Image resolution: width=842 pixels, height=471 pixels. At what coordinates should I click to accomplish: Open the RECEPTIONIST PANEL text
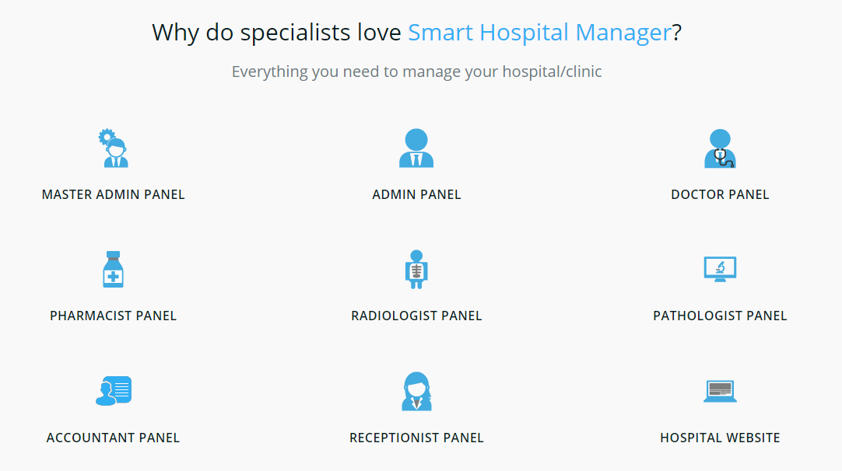click(x=416, y=438)
